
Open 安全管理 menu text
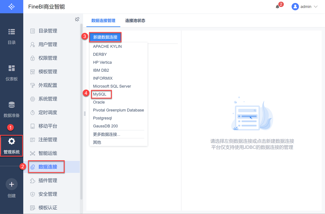(x=48, y=194)
